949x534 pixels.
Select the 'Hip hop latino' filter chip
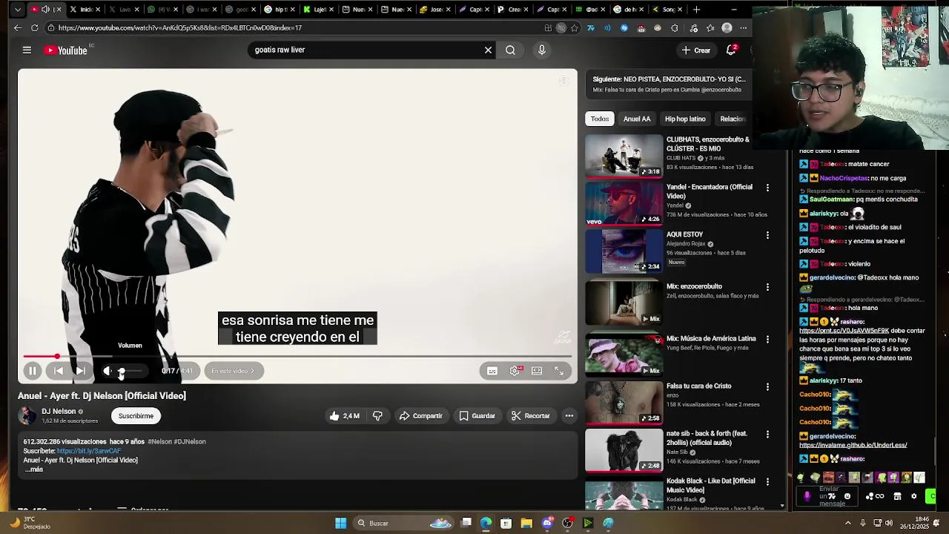[x=685, y=119]
